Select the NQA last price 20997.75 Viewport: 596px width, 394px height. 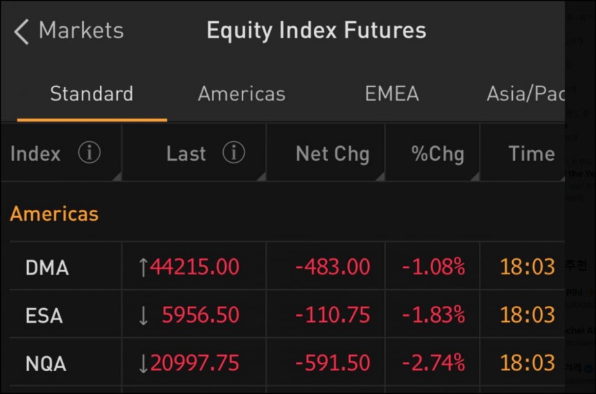[195, 363]
